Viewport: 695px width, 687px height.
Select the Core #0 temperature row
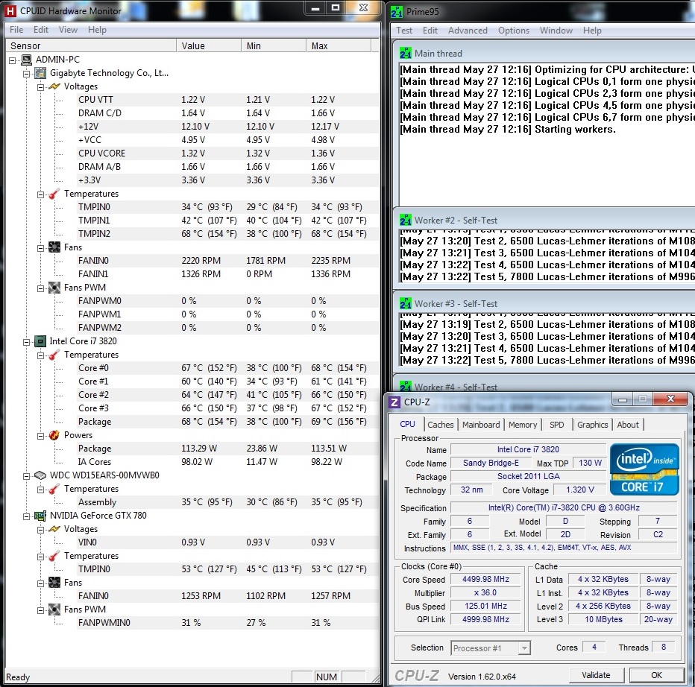pos(227,368)
